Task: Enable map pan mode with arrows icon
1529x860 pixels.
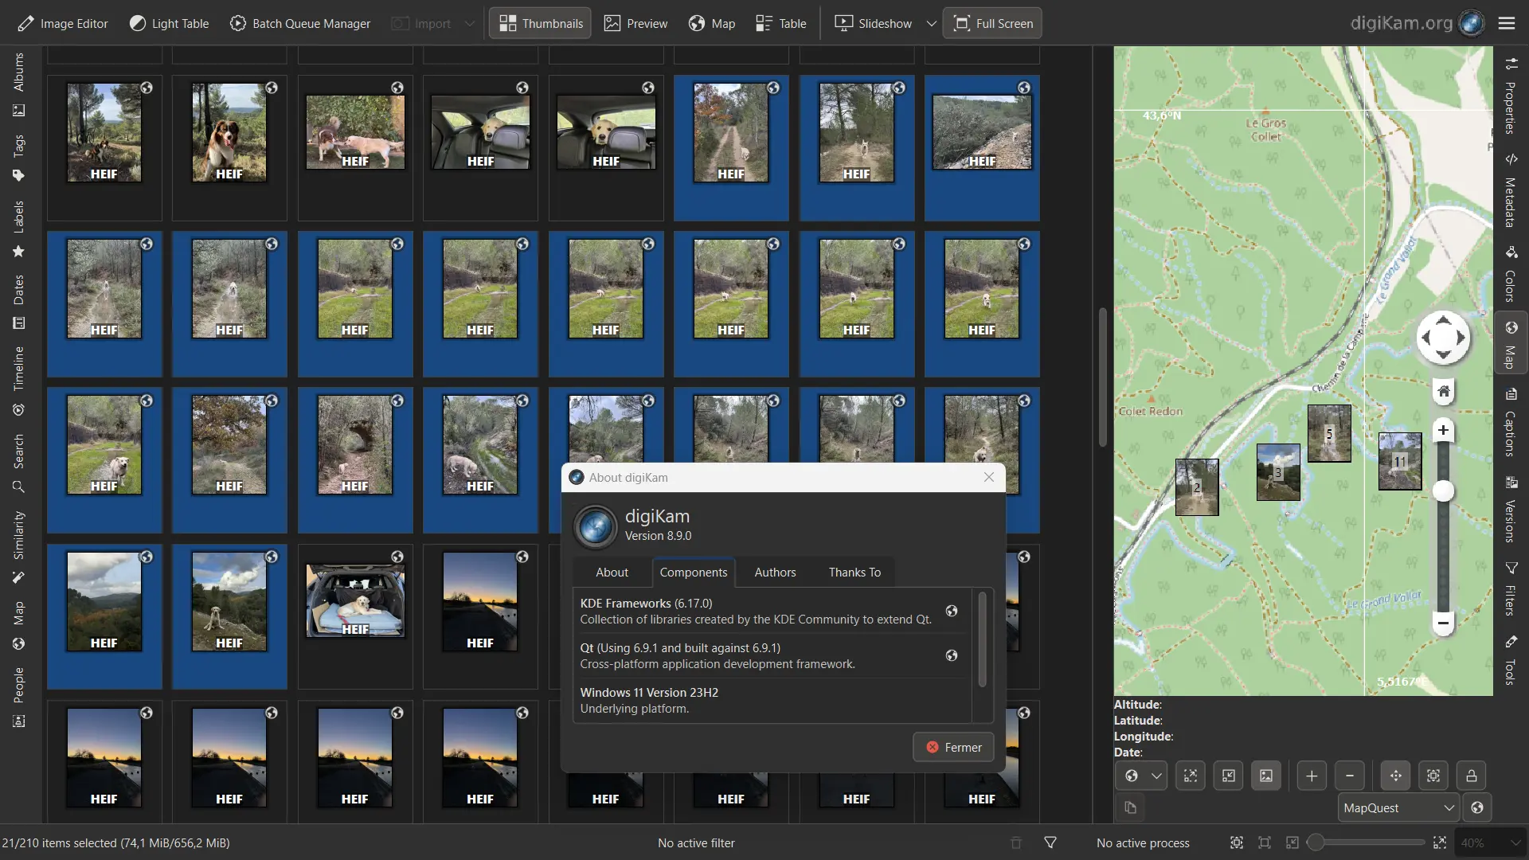Action: 1394,775
